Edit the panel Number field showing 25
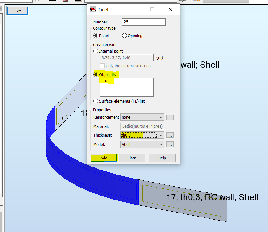The width and height of the screenshot is (268, 232). point(144,22)
